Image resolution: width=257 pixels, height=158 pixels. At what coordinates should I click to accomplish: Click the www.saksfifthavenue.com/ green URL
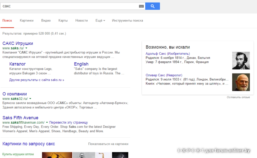(x=23, y=122)
